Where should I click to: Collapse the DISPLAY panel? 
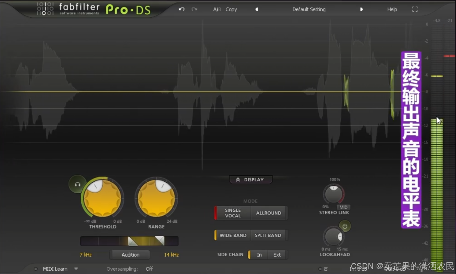[x=251, y=180]
